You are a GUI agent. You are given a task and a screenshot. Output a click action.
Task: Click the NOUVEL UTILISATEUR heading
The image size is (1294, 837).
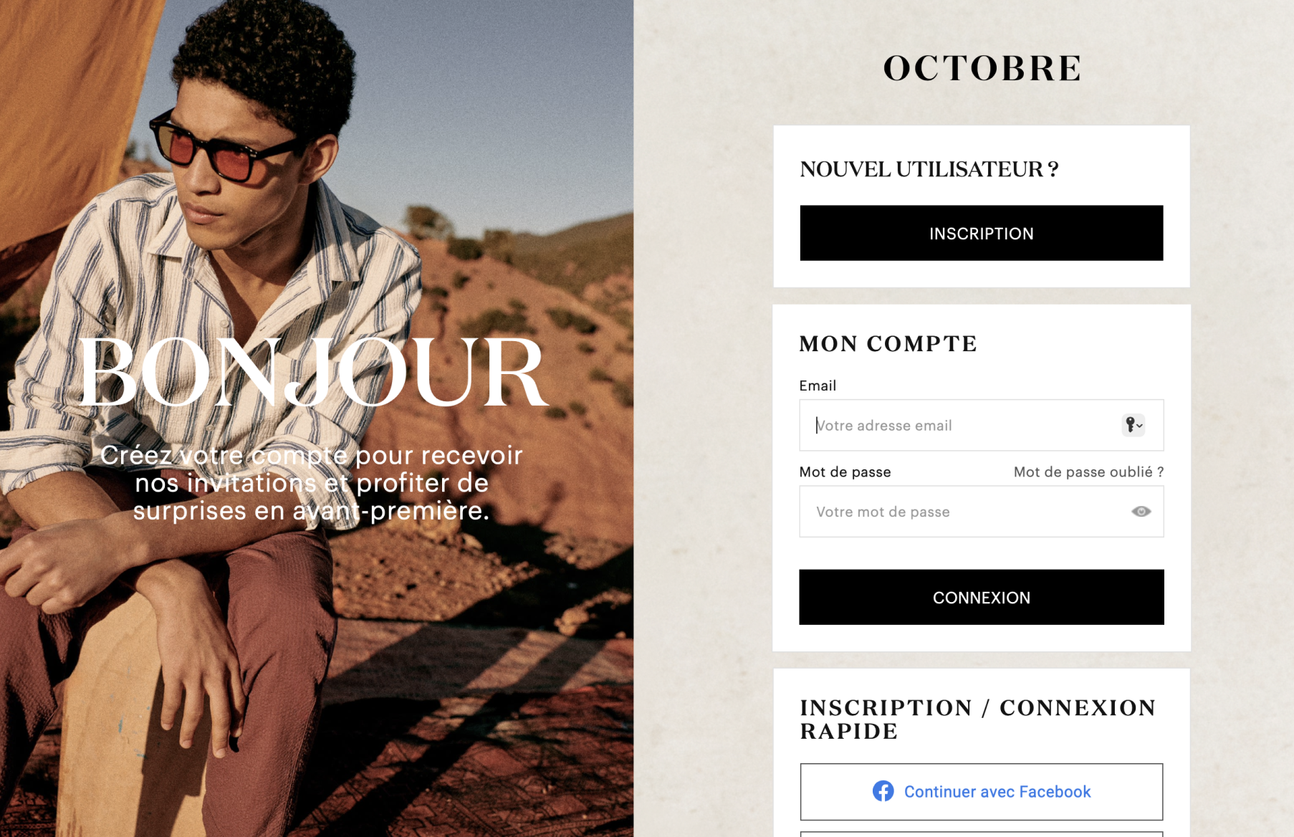pos(929,169)
